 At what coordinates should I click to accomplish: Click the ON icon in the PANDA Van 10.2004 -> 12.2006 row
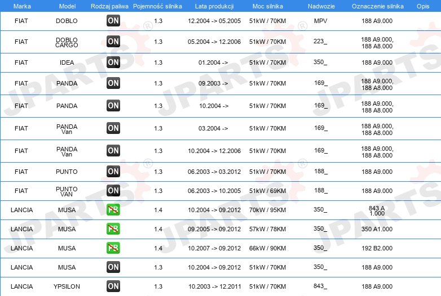pos(113,151)
